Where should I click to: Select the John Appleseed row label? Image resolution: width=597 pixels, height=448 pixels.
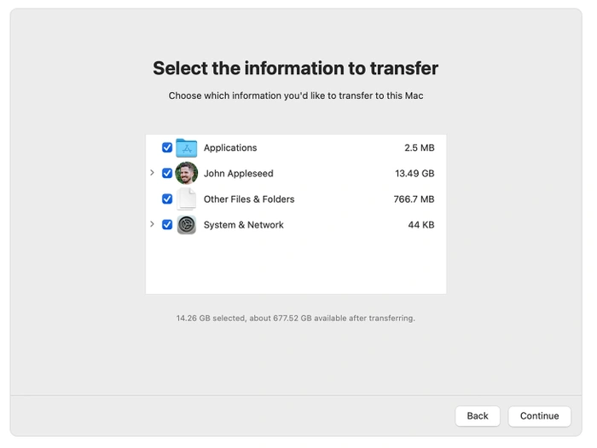tap(238, 173)
